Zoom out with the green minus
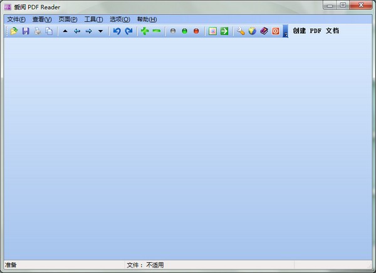Screen dimensions: 376x273 click(157, 31)
